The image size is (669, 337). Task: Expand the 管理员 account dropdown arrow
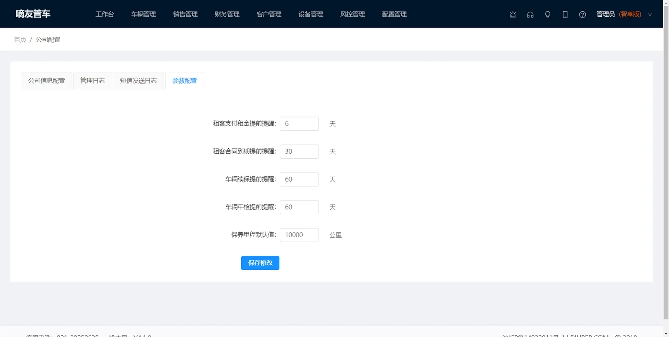(650, 15)
